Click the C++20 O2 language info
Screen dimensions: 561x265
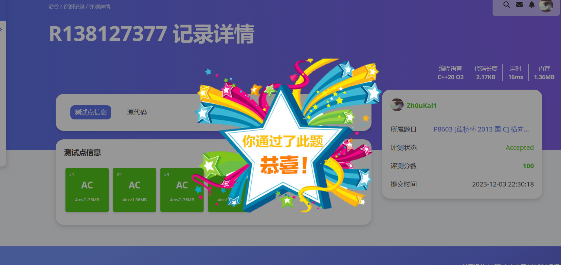450,77
